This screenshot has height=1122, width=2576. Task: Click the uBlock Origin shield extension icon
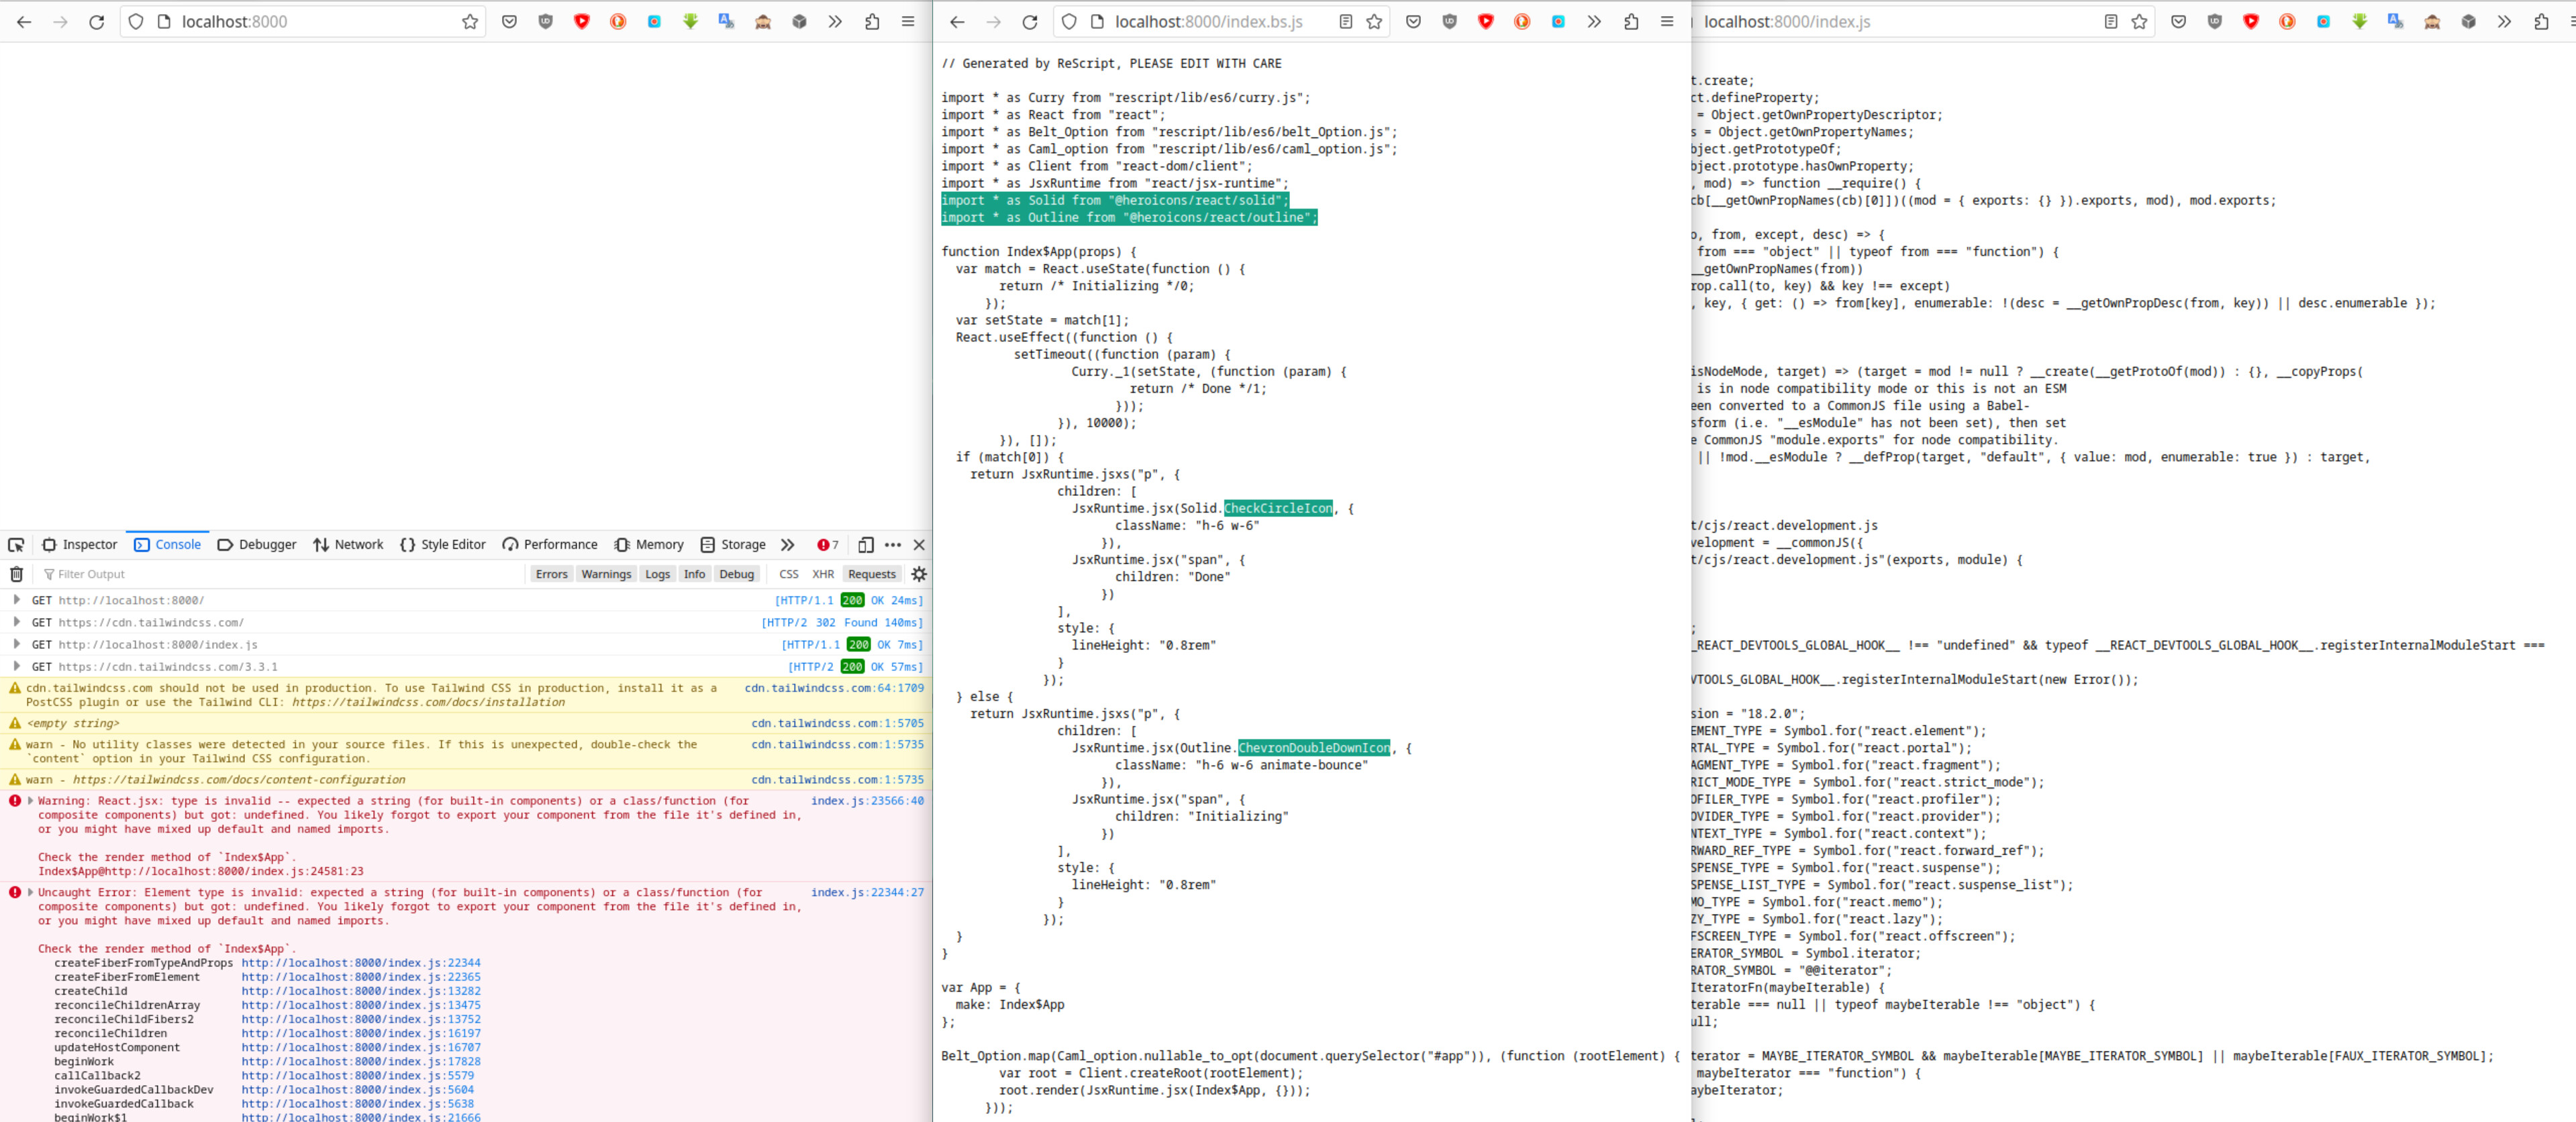pyautogui.click(x=545, y=20)
